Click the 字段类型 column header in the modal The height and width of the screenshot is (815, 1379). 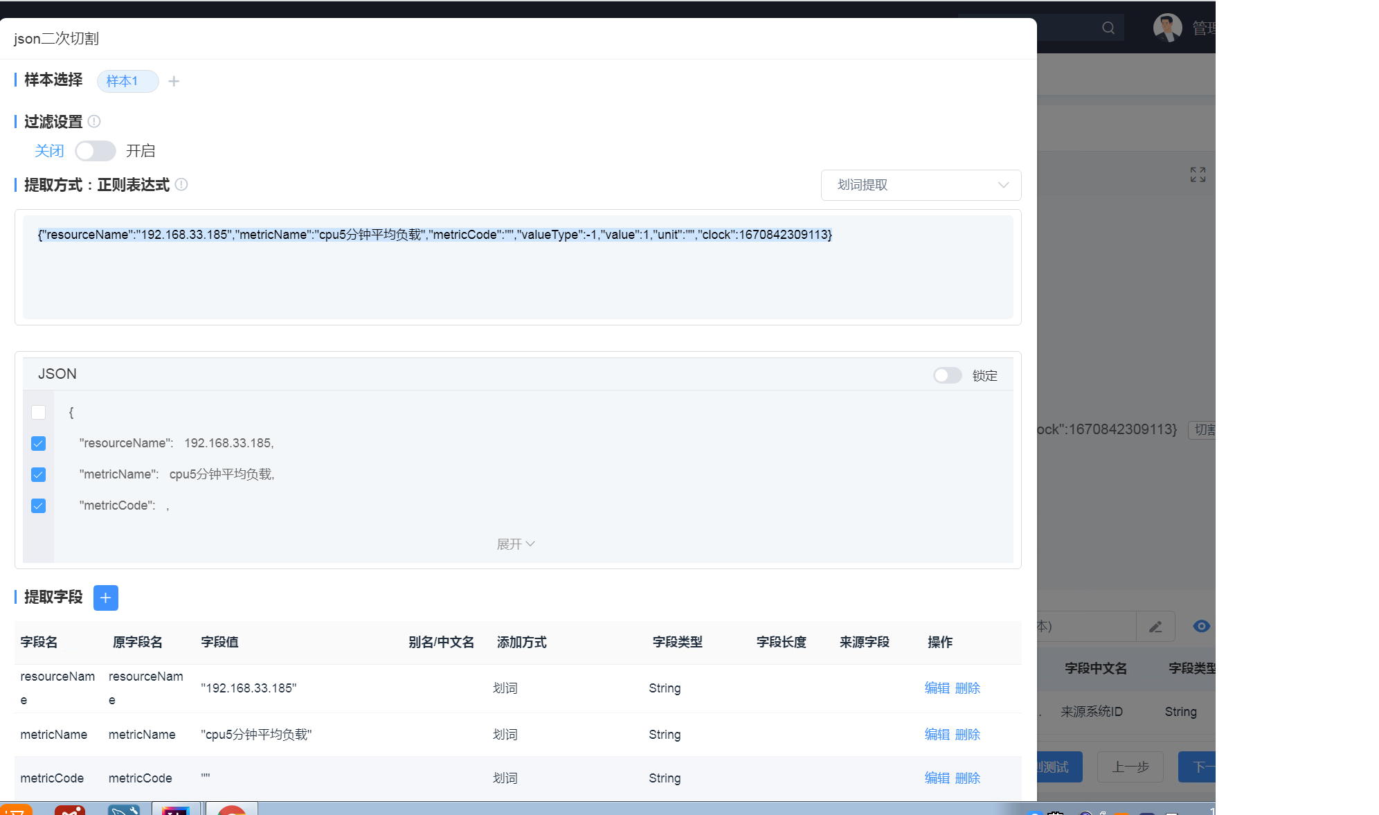pos(678,643)
